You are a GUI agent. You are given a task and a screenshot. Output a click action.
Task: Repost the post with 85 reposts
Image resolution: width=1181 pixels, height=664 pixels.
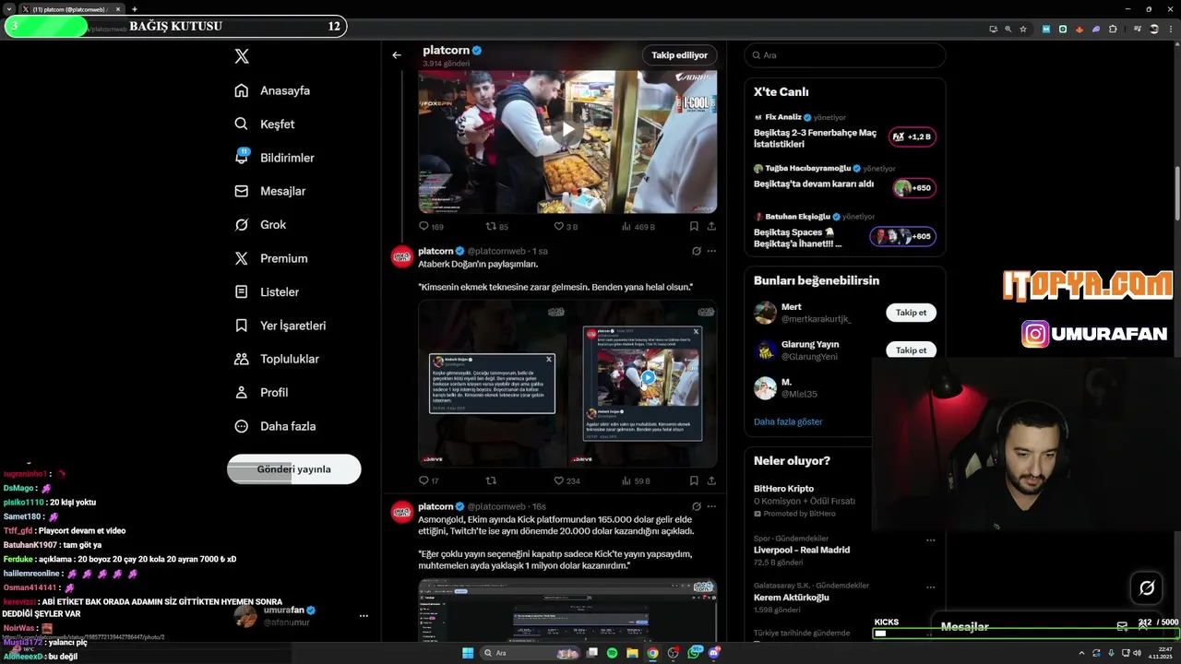click(497, 226)
